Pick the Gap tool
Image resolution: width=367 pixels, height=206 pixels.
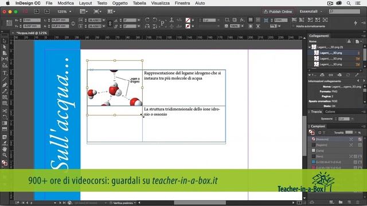click(x=5, y=59)
